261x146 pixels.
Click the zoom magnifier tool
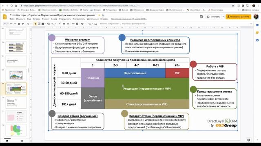28,24
